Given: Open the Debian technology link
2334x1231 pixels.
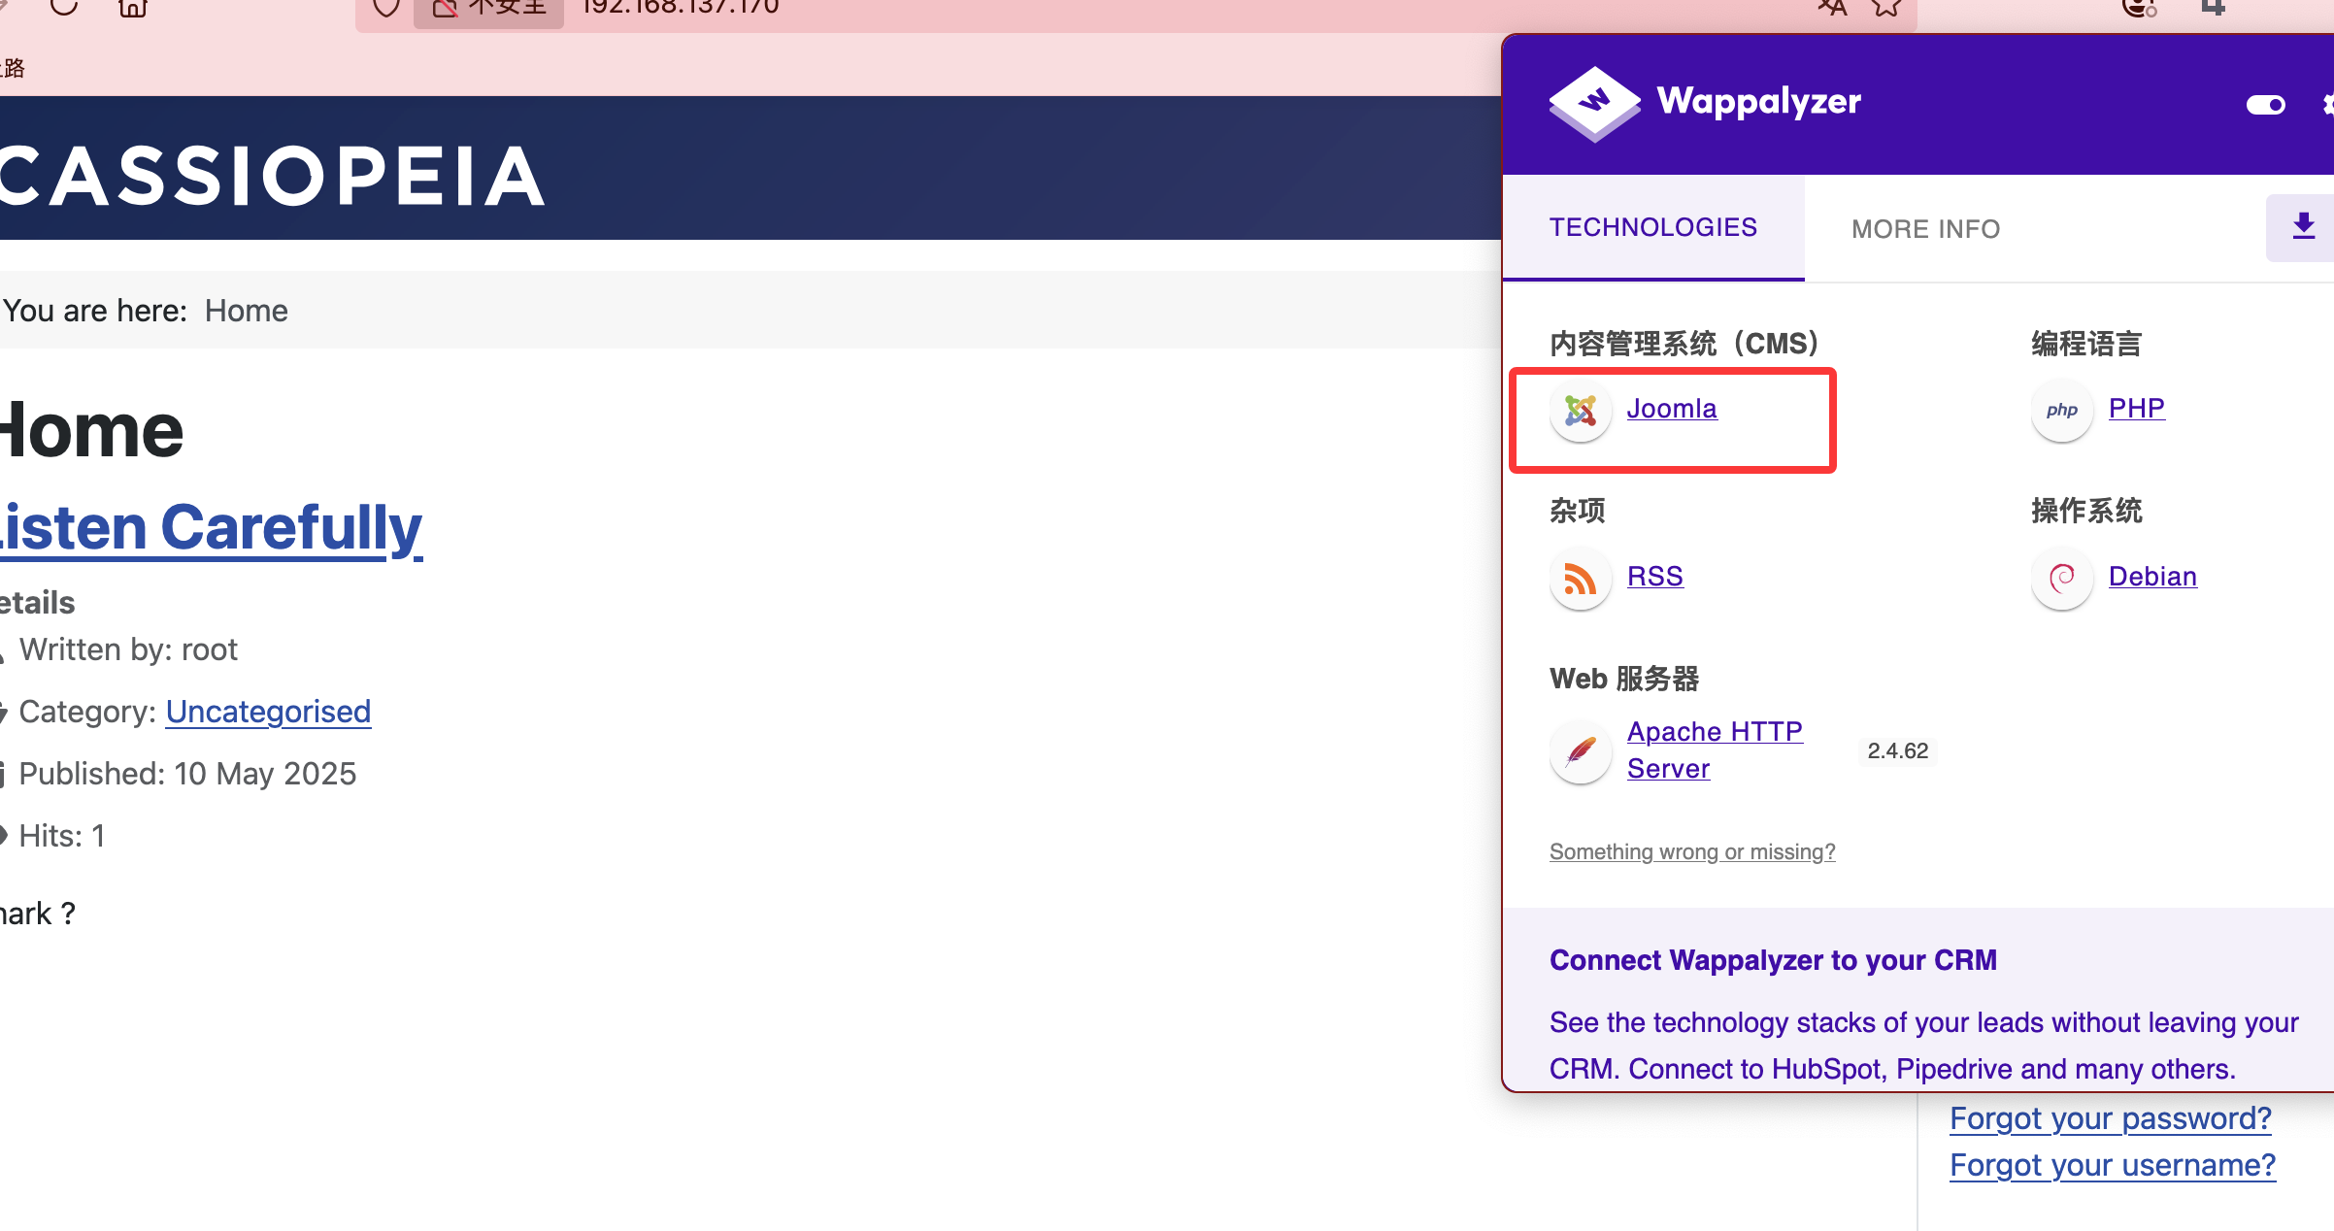Looking at the screenshot, I should tap(2152, 576).
